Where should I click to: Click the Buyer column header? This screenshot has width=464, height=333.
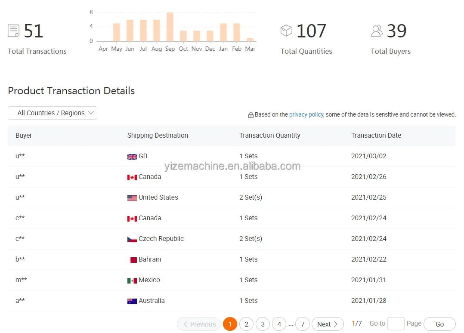pyautogui.click(x=24, y=136)
